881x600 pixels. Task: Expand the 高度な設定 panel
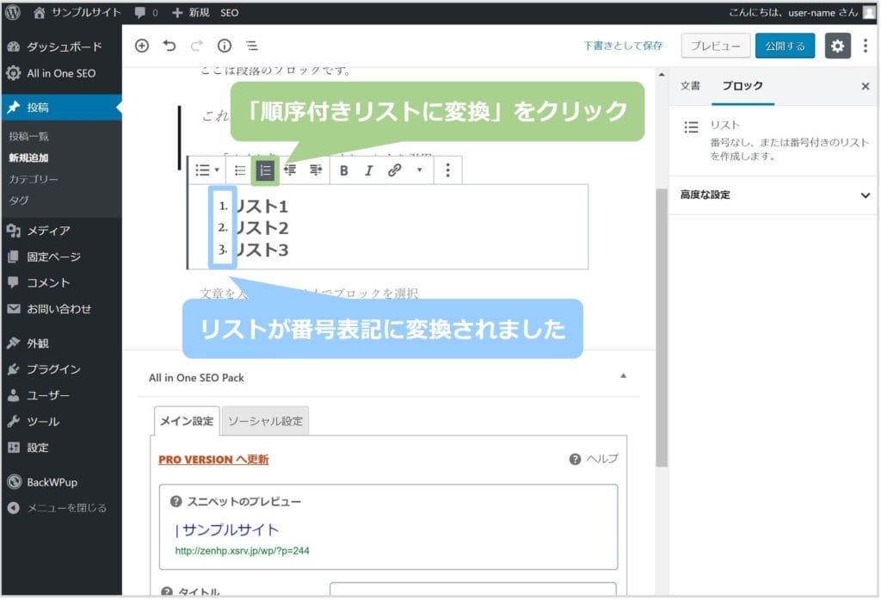pyautogui.click(x=774, y=195)
